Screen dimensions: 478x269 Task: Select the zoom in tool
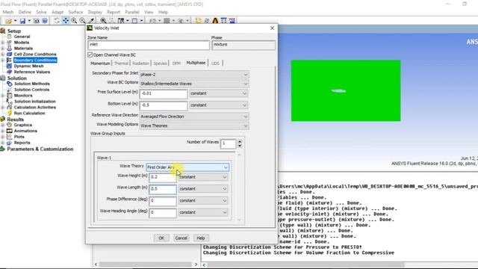[74, 21]
